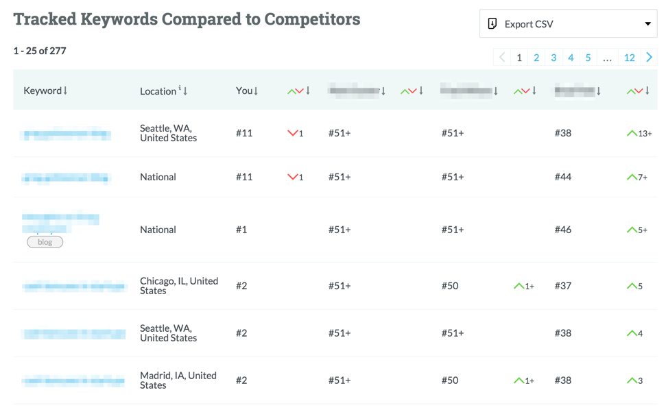Click page 1 in pagination
Viewport: 666px width, 412px height.
pyautogui.click(x=519, y=58)
